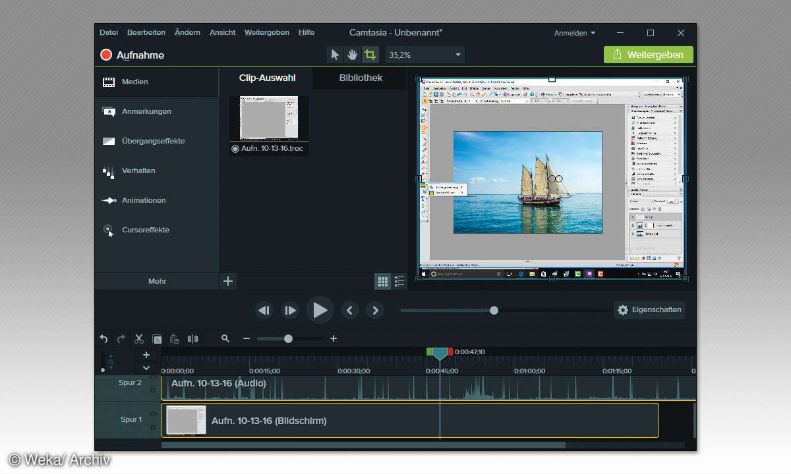The image size is (791, 474).
Task: Jump to previous clip with left chevron
Action: [x=350, y=310]
